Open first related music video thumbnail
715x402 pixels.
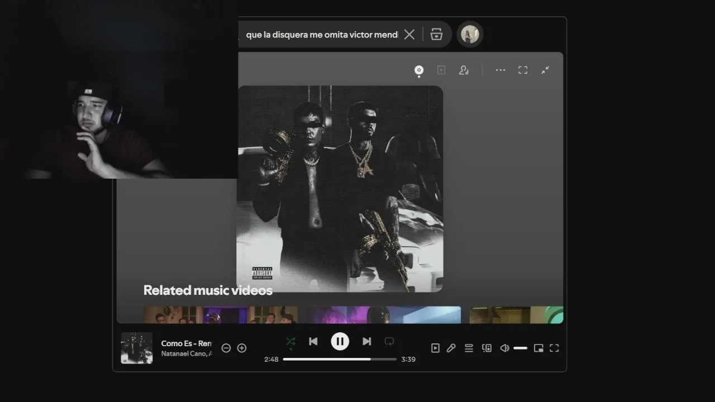point(221,315)
